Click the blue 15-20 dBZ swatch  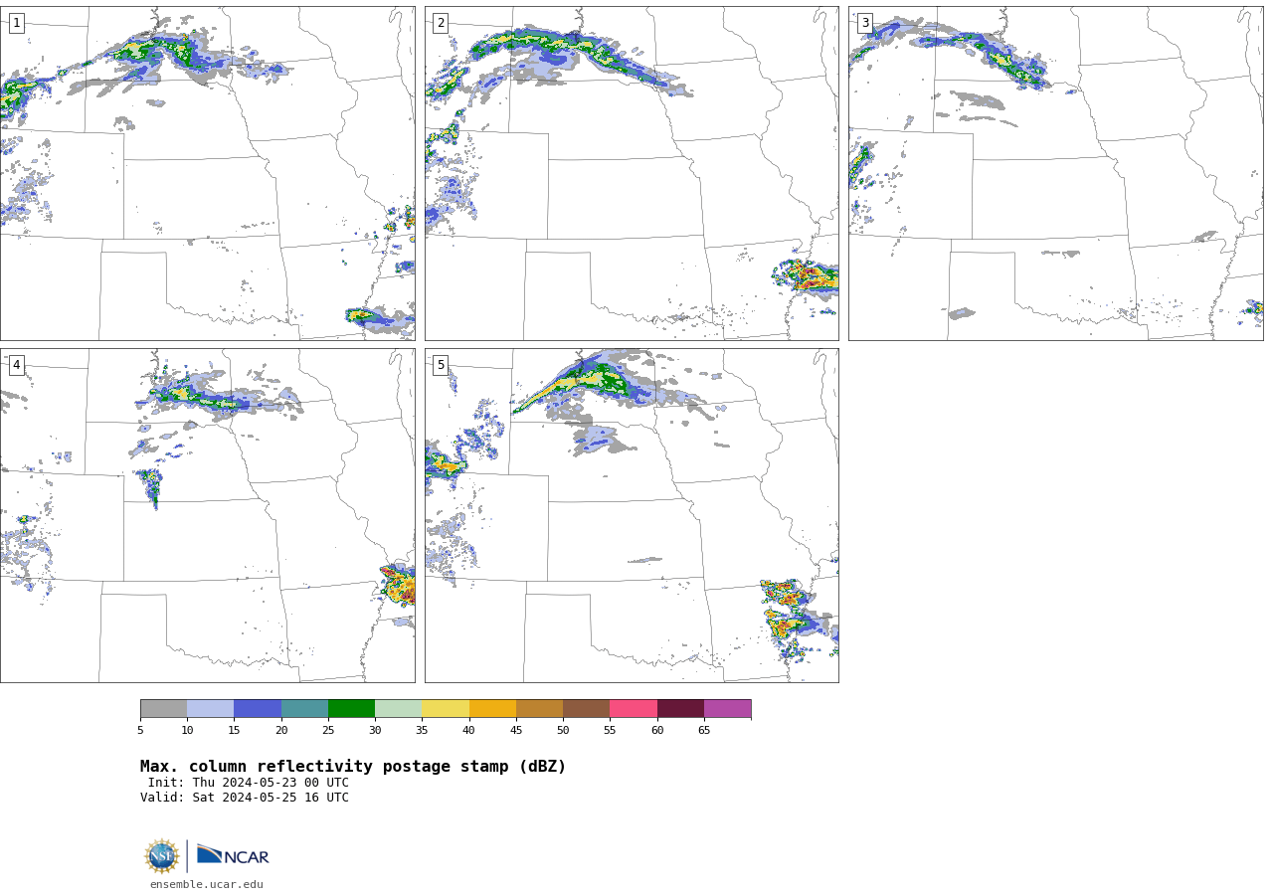coord(258,708)
